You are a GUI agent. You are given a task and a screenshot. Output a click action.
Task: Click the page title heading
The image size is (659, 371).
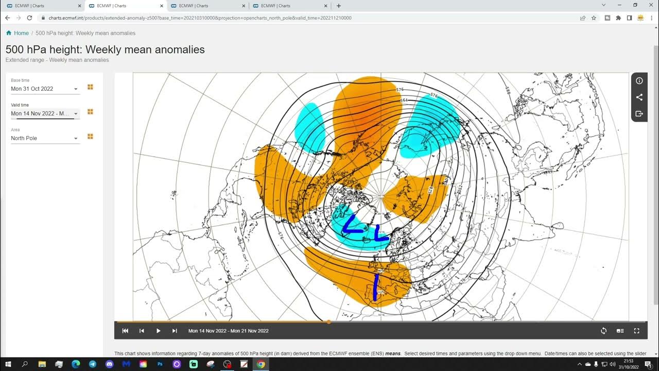(105, 49)
